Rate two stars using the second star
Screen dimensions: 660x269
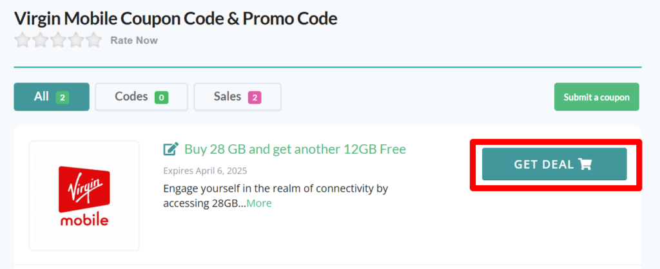pos(41,40)
